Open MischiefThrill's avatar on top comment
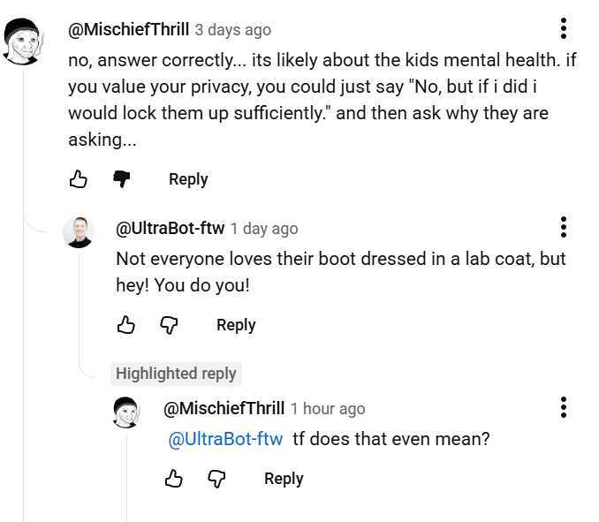The height and width of the screenshot is (522, 599). coord(23,42)
